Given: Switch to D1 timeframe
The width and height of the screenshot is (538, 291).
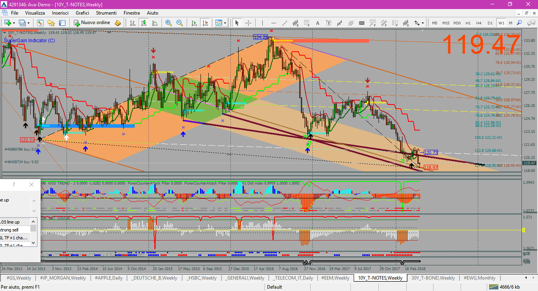Looking at the screenshot, I should 490,23.
